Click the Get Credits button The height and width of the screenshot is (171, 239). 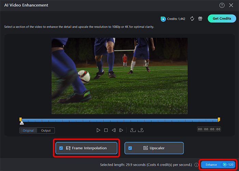222,18
